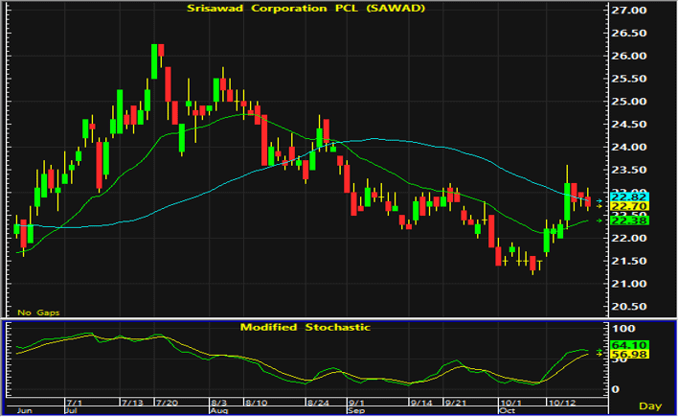Select the 7/20 date marker
Viewport: 679px width, 417px height.
tap(168, 403)
